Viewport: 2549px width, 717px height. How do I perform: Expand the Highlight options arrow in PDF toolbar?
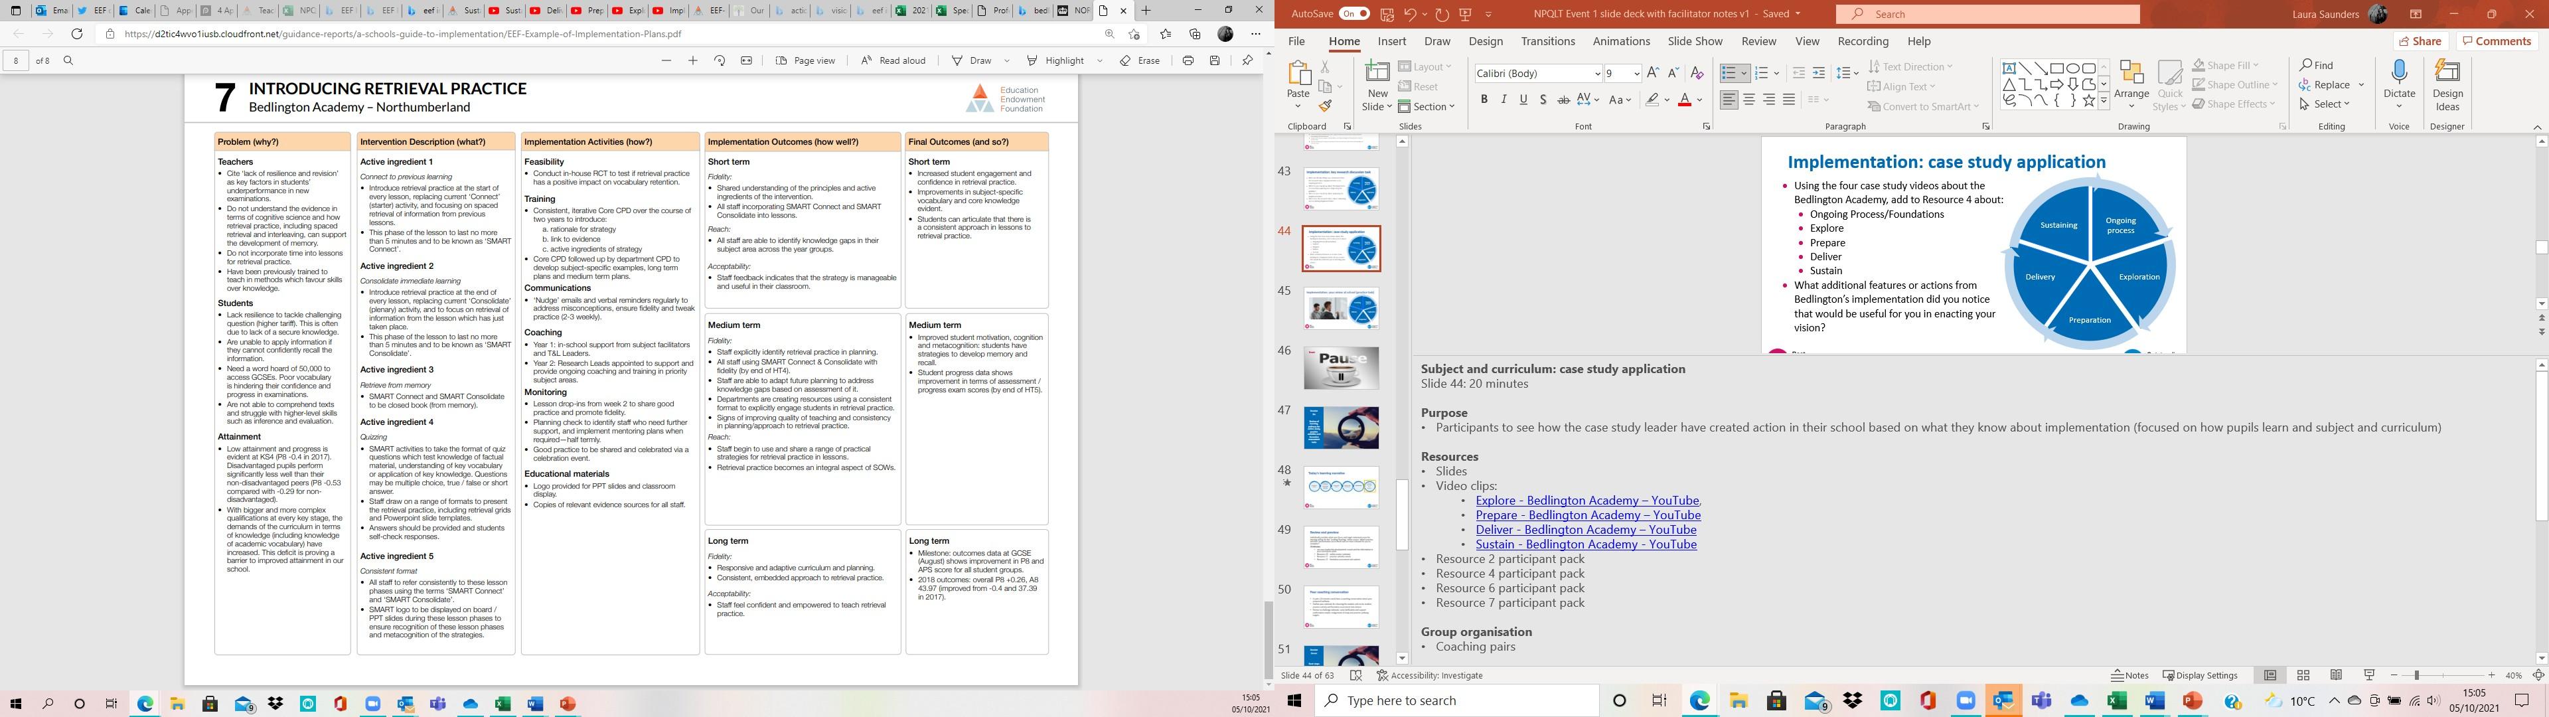click(1099, 60)
